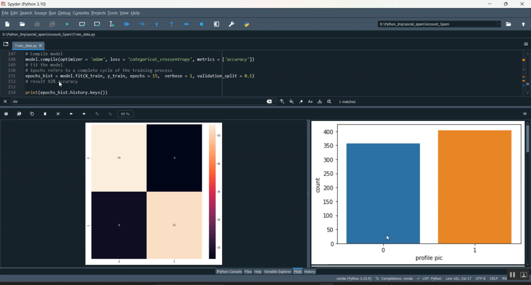This screenshot has width=531, height=285.
Task: Find next match with the down arrow button
Action: 291,102
